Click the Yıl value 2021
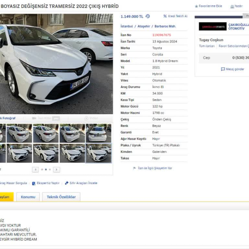 pos(156,67)
